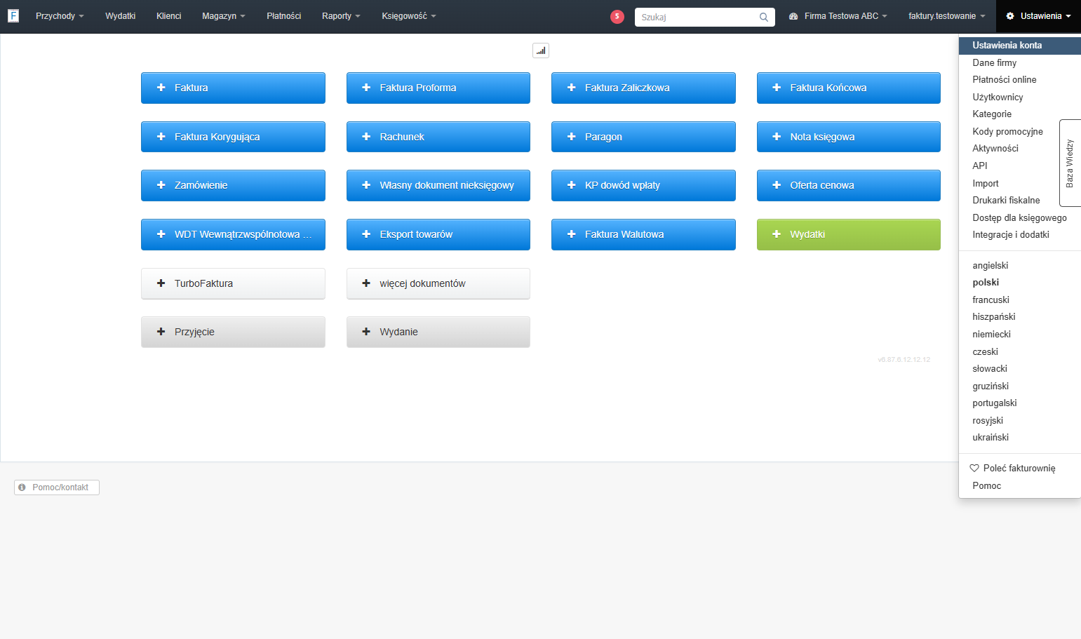Image resolution: width=1081 pixels, height=639 pixels.
Task: Click the heart icon beside Poleć fakturownię
Action: point(974,468)
